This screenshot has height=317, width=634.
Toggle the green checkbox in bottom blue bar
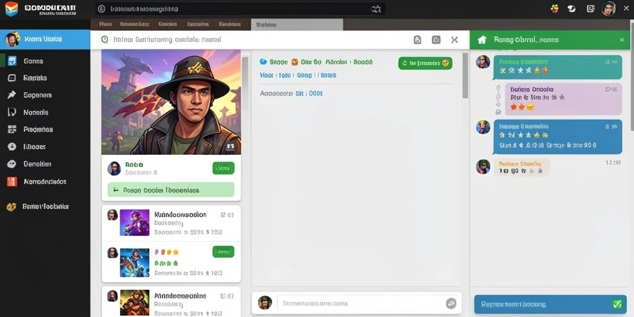coord(617,304)
